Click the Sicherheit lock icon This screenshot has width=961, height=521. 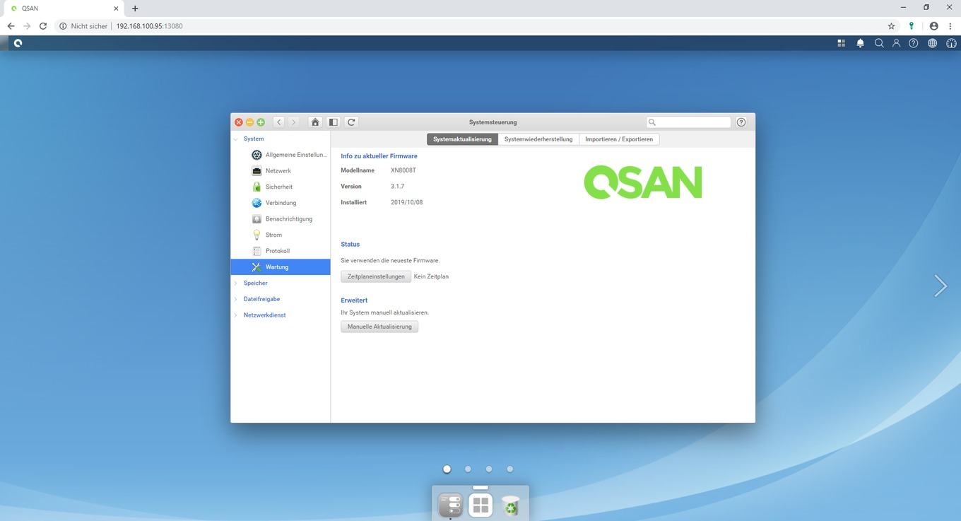click(x=257, y=187)
